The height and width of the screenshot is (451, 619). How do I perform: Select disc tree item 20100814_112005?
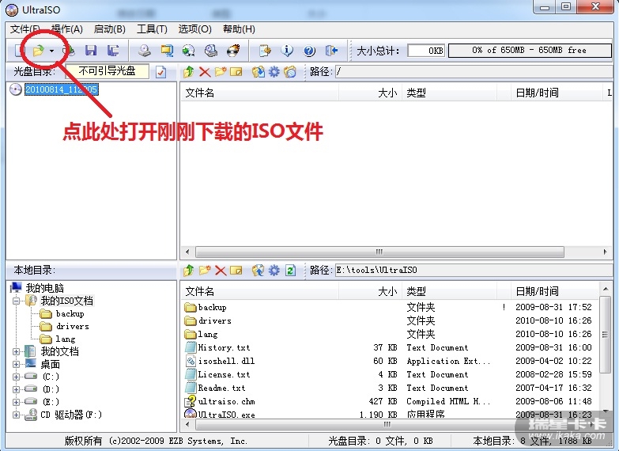pos(61,89)
